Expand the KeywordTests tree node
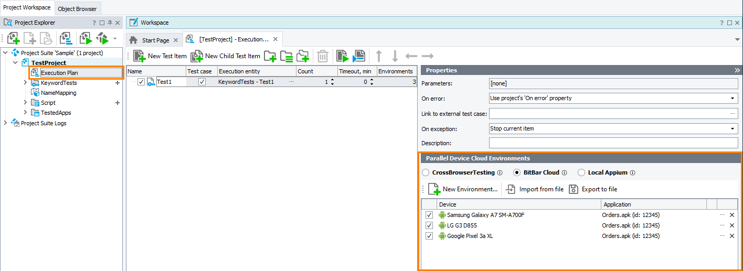 pos(25,83)
